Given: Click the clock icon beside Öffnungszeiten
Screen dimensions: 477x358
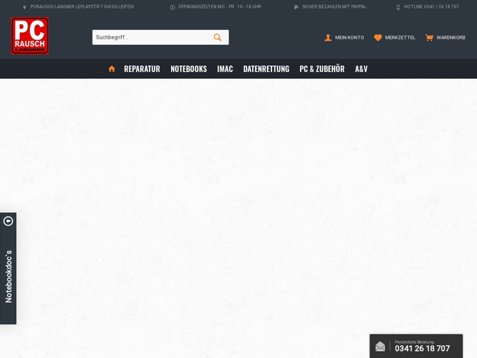Looking at the screenshot, I should click(173, 7).
